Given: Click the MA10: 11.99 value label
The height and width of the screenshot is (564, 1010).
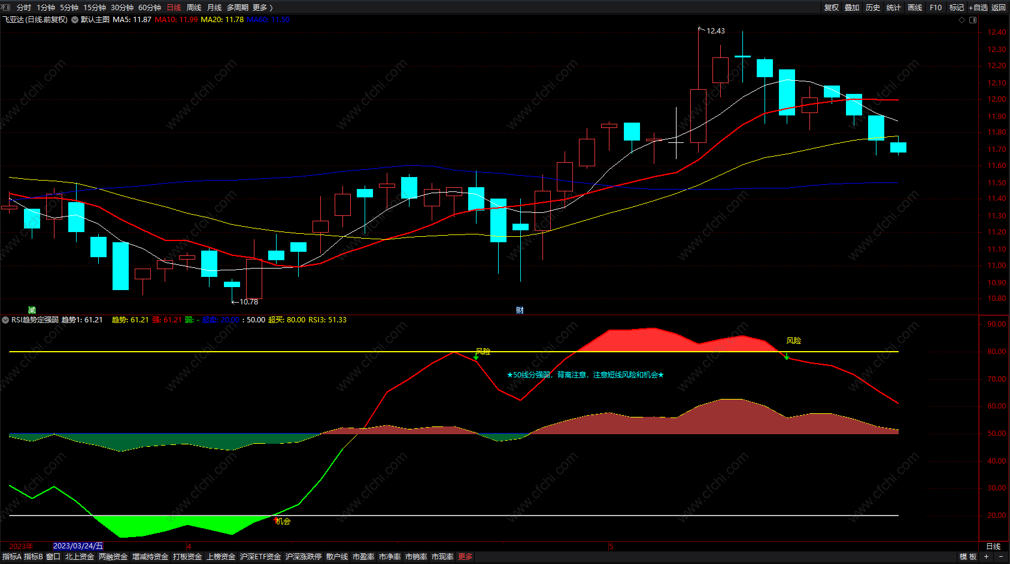Looking at the screenshot, I should [176, 20].
